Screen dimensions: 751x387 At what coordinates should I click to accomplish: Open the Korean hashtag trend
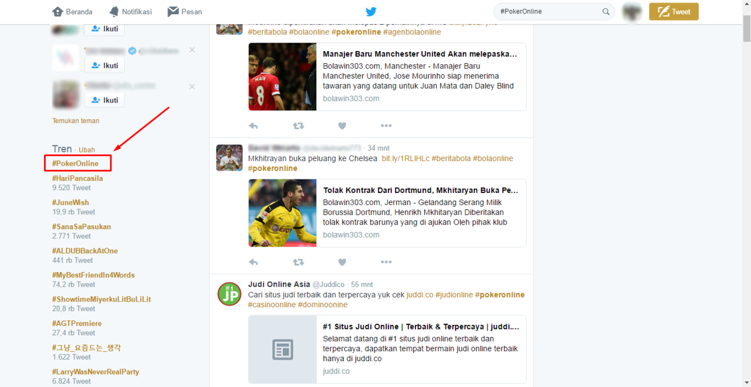pos(86,348)
